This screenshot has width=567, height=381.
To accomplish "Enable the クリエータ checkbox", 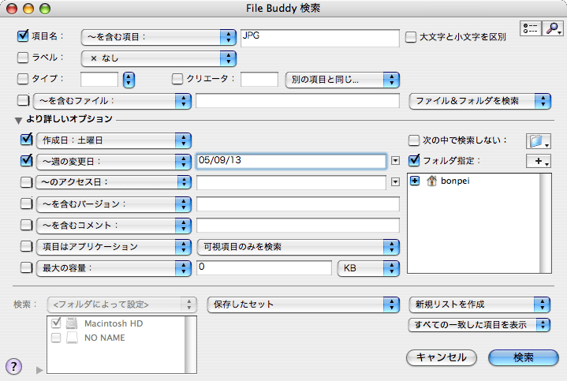I will tap(177, 79).
